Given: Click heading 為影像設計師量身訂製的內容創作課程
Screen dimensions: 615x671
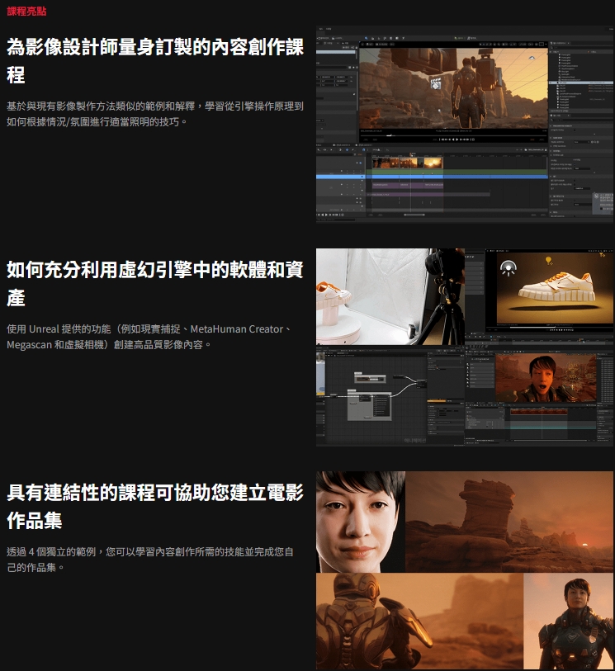Looking at the screenshot, I should pyautogui.click(x=155, y=60).
